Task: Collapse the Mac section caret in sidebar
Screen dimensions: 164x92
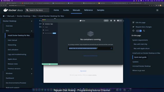Action: tap(32, 31)
